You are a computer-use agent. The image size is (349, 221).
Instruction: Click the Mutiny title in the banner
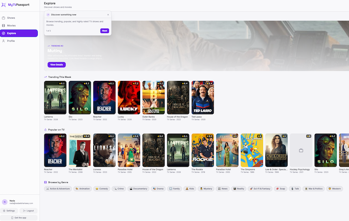click(55, 51)
